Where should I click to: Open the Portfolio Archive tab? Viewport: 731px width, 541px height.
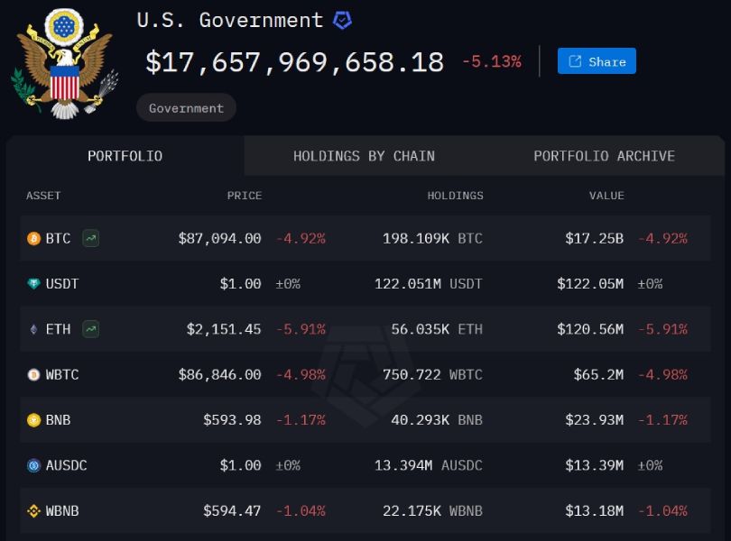[604, 156]
